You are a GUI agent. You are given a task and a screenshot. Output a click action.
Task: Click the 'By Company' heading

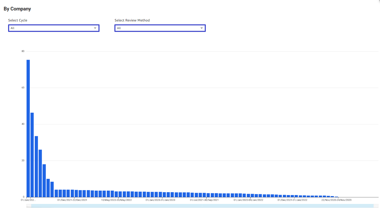(x=17, y=9)
